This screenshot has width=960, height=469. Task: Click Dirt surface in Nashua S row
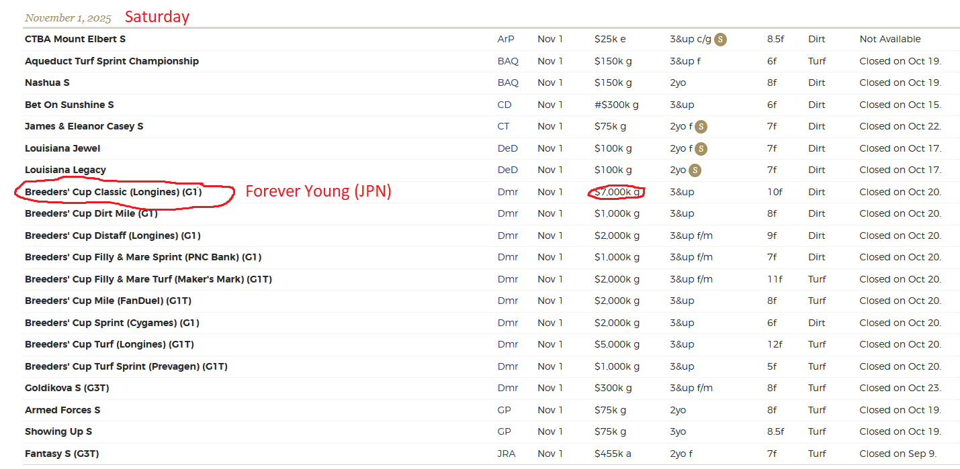click(817, 83)
